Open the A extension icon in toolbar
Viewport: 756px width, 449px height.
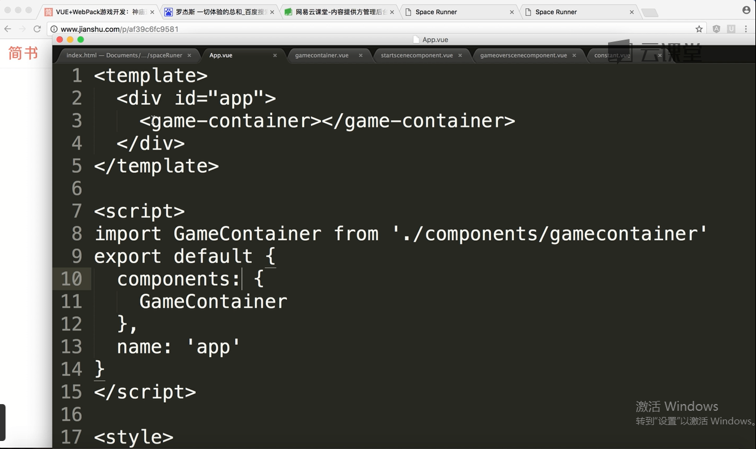[x=717, y=29]
